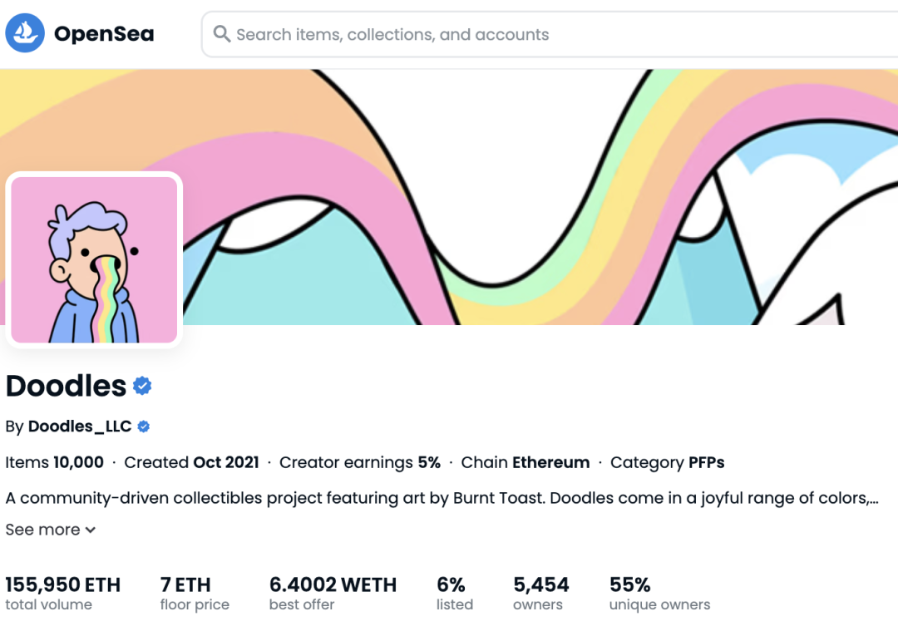Click the 55% unique owners stat
898x641 pixels.
(630, 585)
